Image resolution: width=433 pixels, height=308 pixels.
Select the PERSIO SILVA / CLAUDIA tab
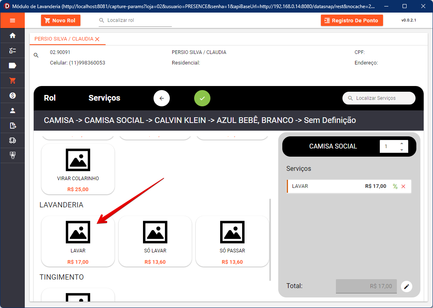click(x=64, y=39)
